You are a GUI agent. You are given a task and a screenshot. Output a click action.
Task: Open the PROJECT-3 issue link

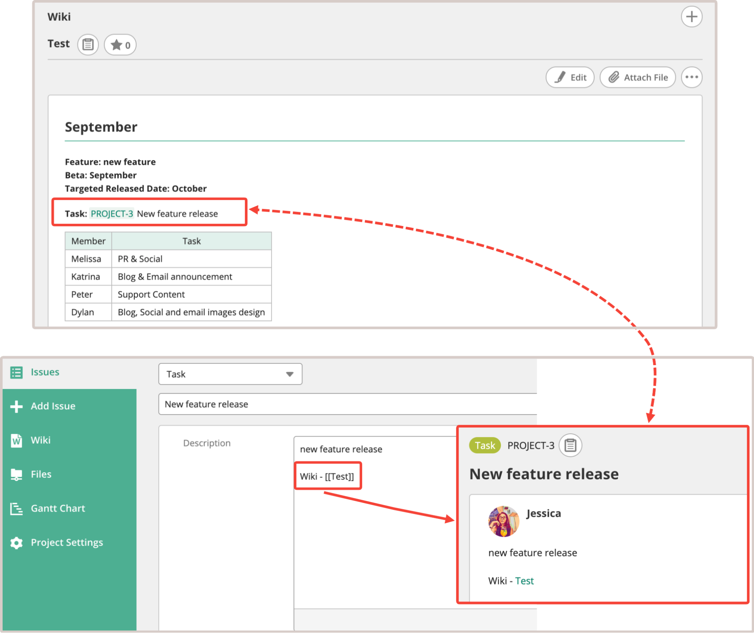(112, 214)
